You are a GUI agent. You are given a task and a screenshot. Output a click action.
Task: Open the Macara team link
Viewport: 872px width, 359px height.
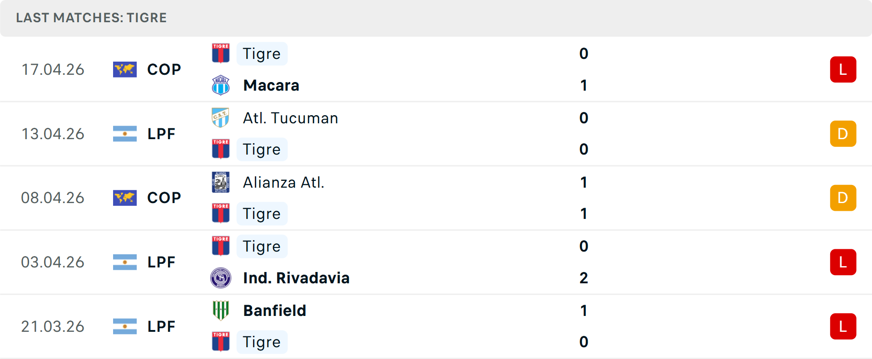[x=271, y=85]
